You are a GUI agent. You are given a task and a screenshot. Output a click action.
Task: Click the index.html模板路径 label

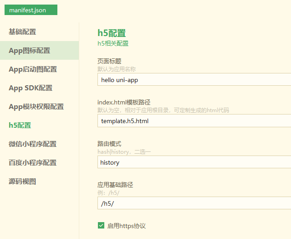[x=124, y=102]
